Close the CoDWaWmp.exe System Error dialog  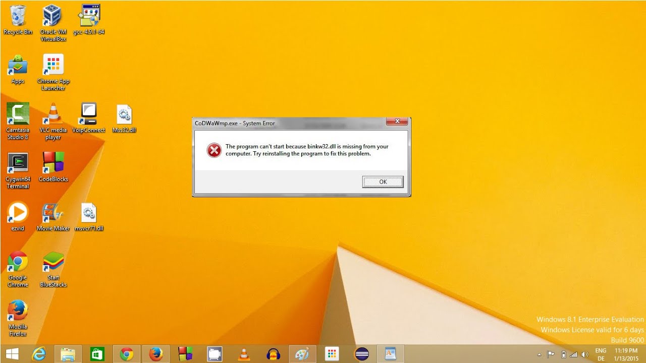tap(397, 122)
